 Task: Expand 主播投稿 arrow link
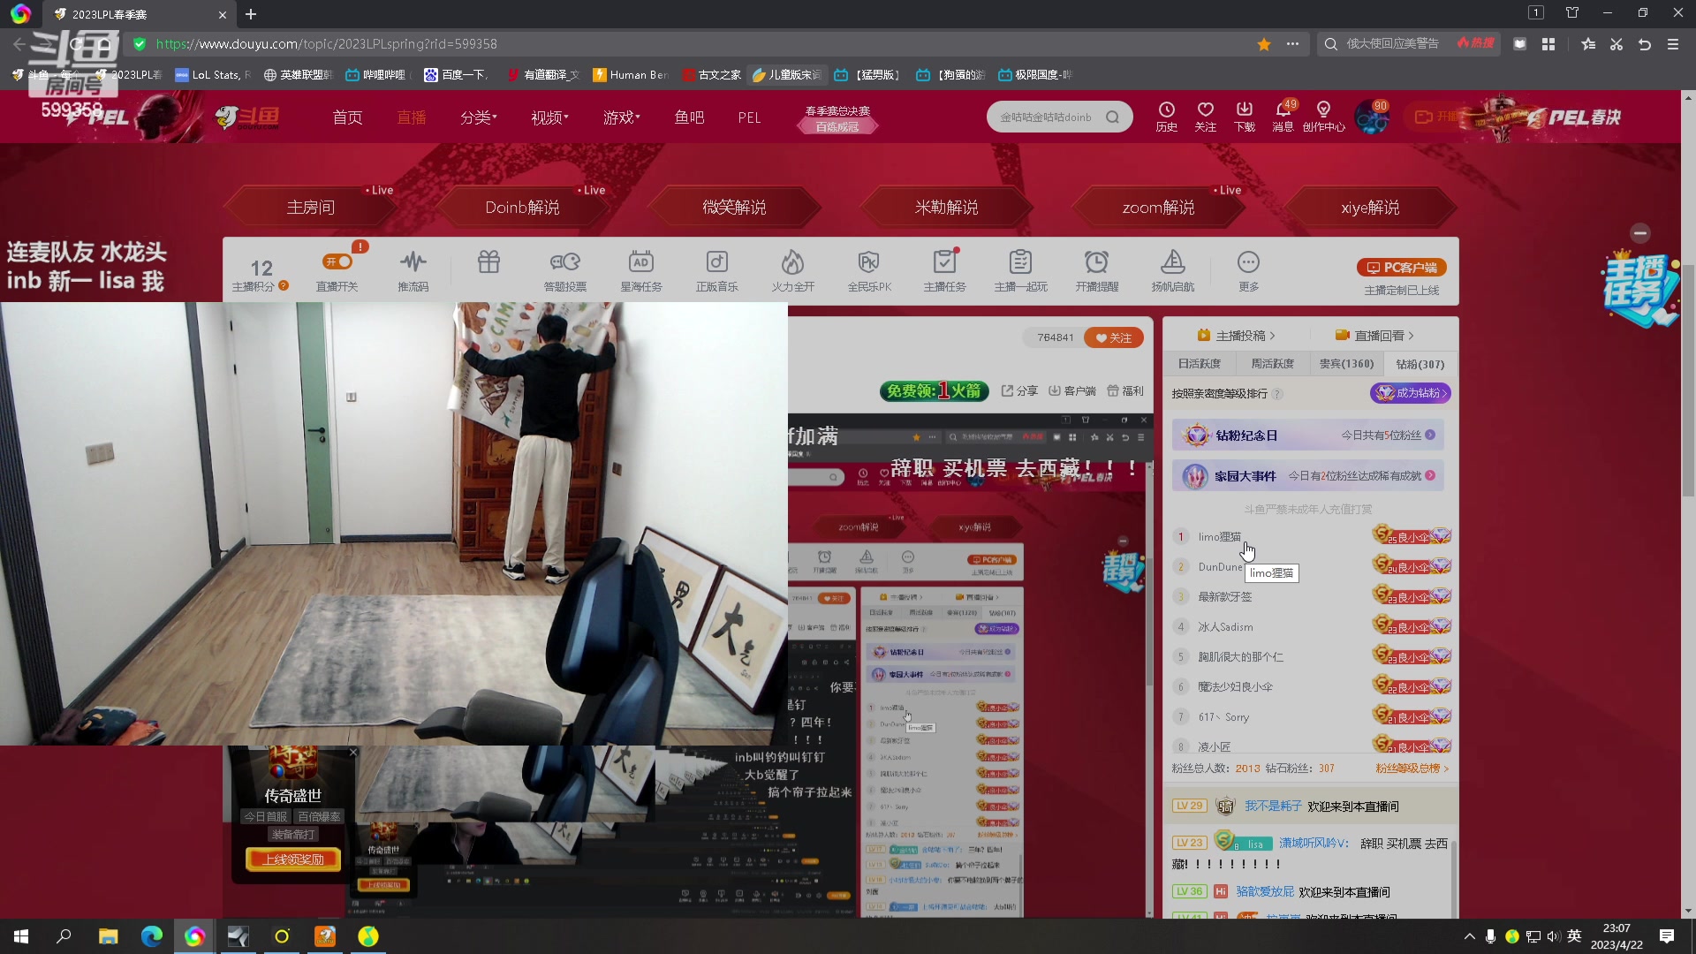(x=1236, y=336)
